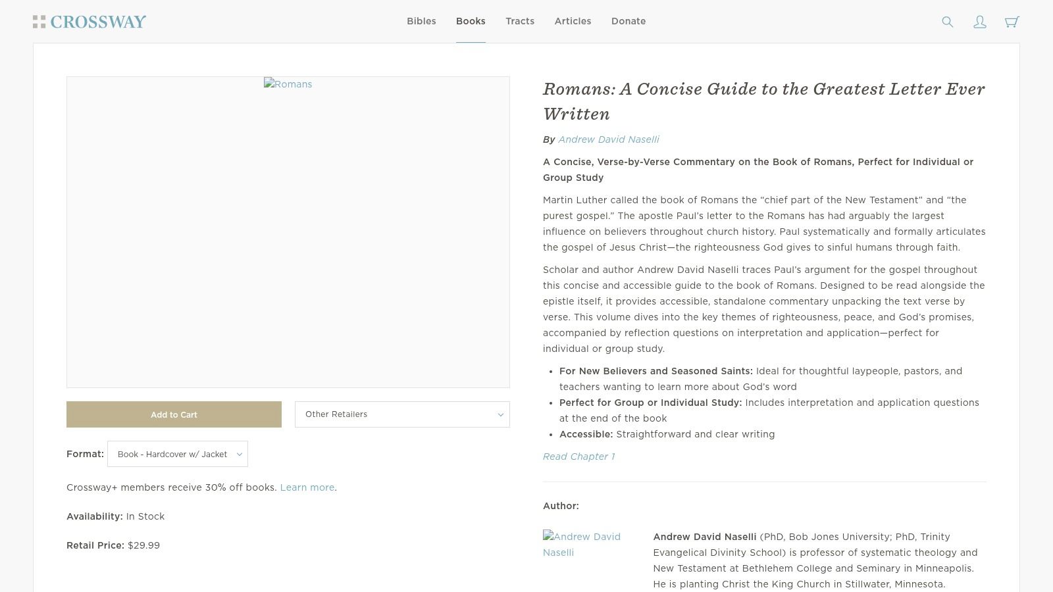Open the Articles menu
Screen dimensions: 1053x592
coord(573,21)
